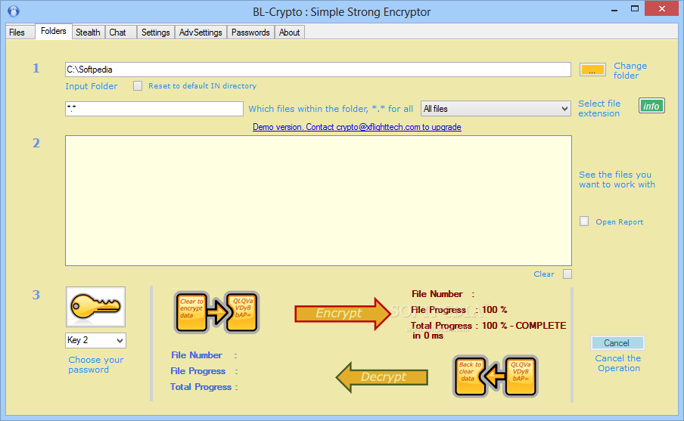Switch to the AdvSettings tab
The width and height of the screenshot is (684, 421).
[201, 33]
